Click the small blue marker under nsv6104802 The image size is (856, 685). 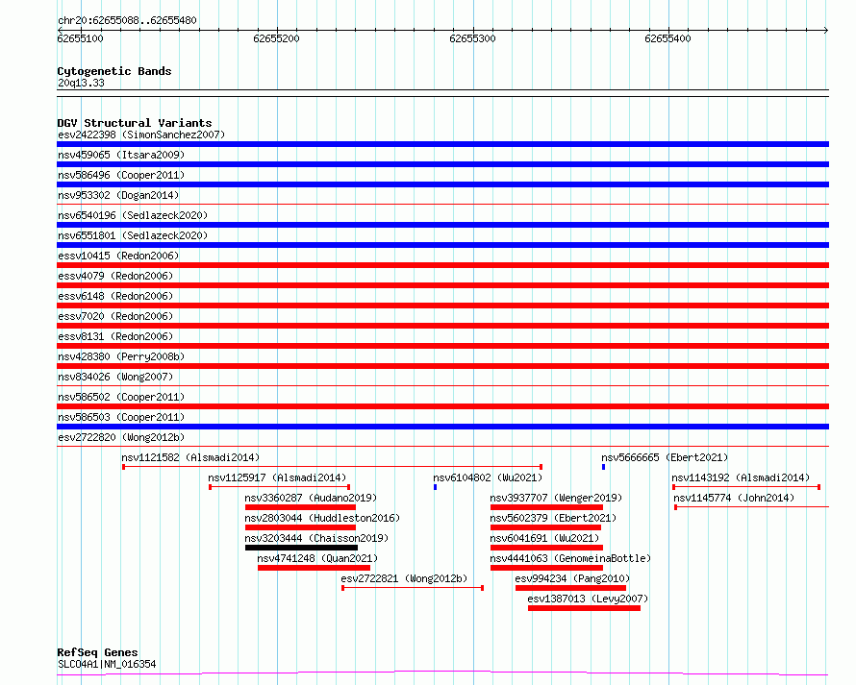coord(435,487)
